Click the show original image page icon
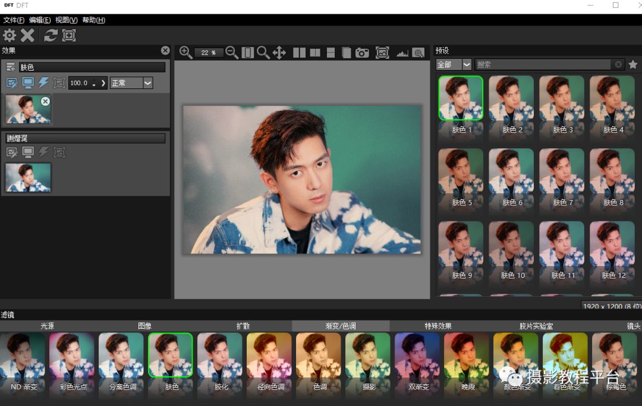Viewport: 642px width, 406px height. coord(347,53)
